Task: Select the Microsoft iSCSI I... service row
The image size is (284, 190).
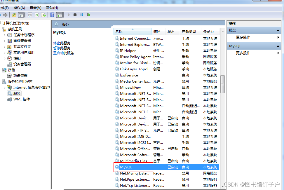Action: (x=167, y=143)
